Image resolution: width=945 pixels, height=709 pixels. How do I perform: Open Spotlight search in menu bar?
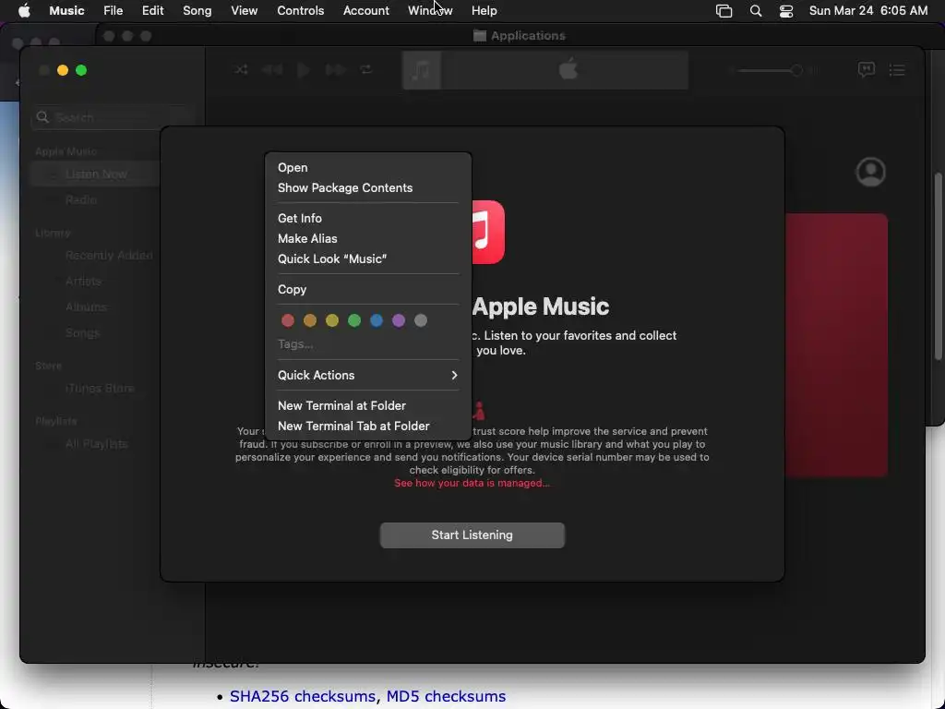(x=755, y=10)
